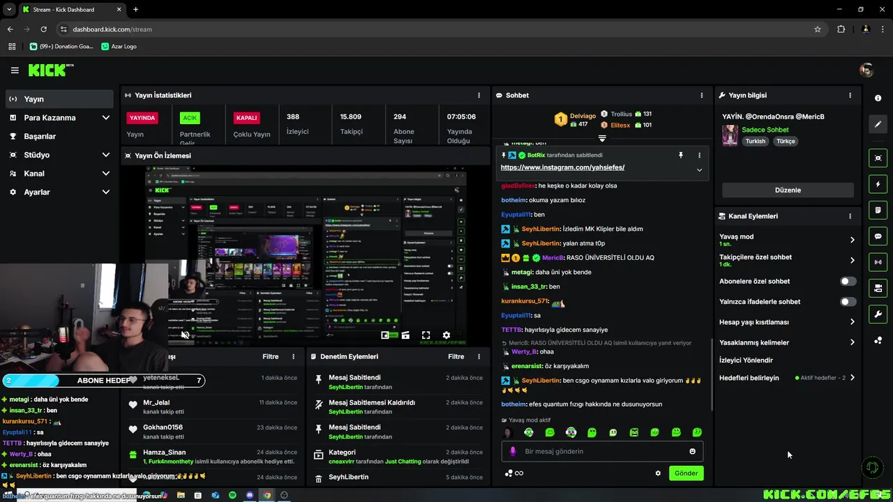This screenshot has width=893, height=502.
Task: Click the pencil edit icon
Action: point(878,124)
